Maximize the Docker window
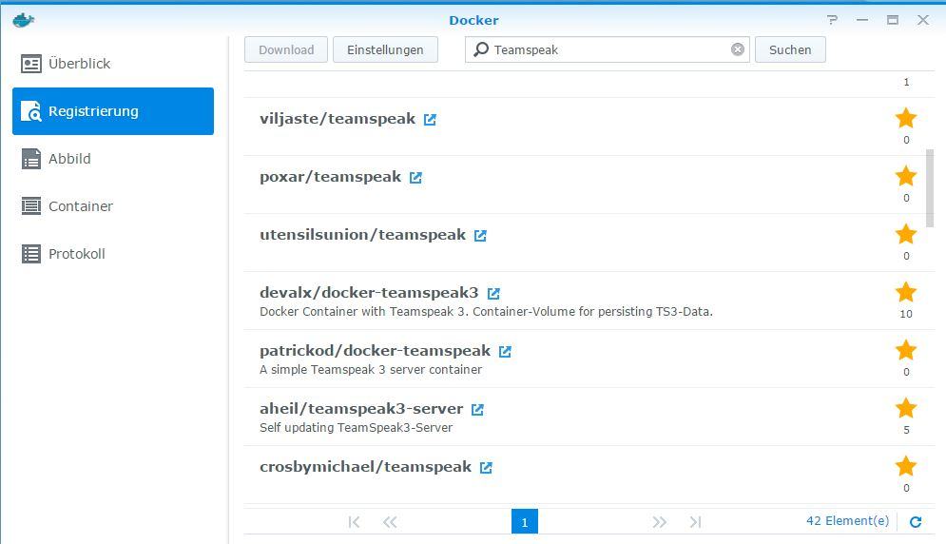This screenshot has width=946, height=544. [x=893, y=20]
